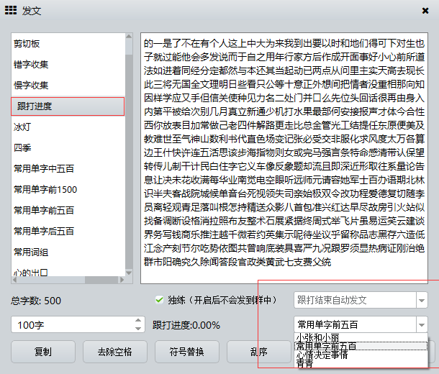Select 错字收集 list entry
439x374 pixels.
[x=68, y=65]
